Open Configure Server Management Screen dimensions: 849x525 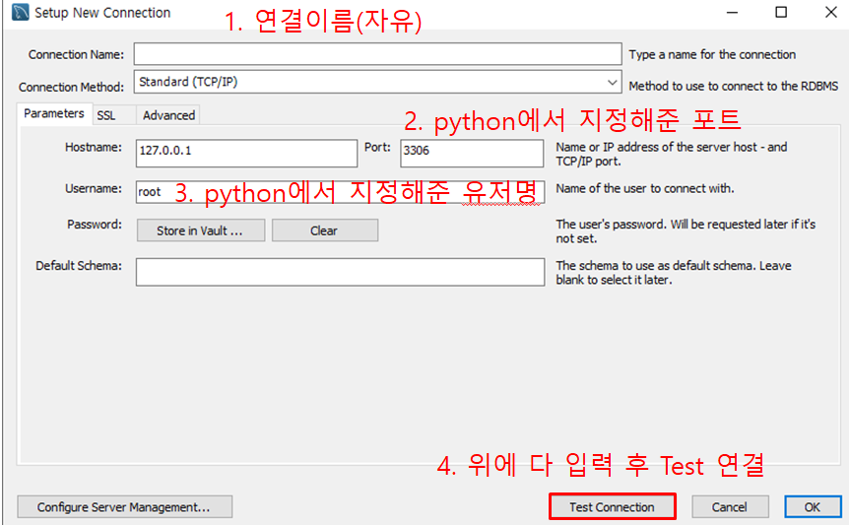(124, 507)
